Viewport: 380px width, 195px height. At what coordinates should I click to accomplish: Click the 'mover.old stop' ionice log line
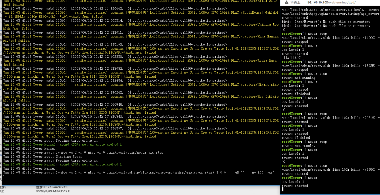coord(83,153)
